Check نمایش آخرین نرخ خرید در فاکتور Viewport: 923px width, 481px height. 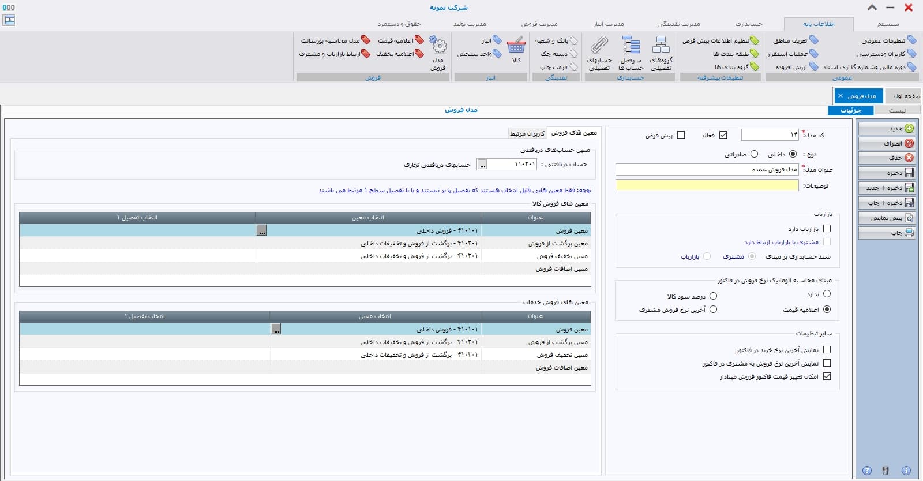(827, 350)
